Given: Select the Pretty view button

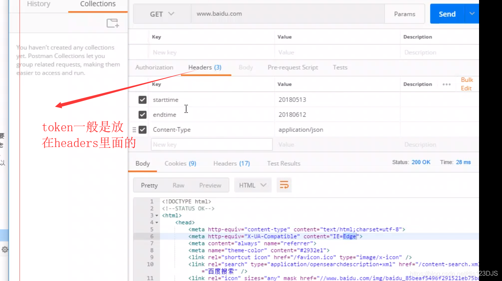Looking at the screenshot, I should (x=149, y=185).
